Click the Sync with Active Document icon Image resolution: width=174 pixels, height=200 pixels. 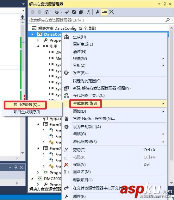click(x=67, y=12)
